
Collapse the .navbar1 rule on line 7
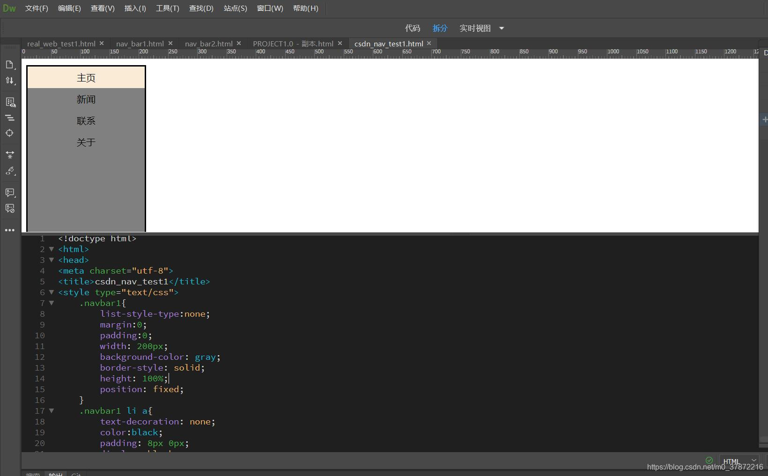click(x=52, y=303)
